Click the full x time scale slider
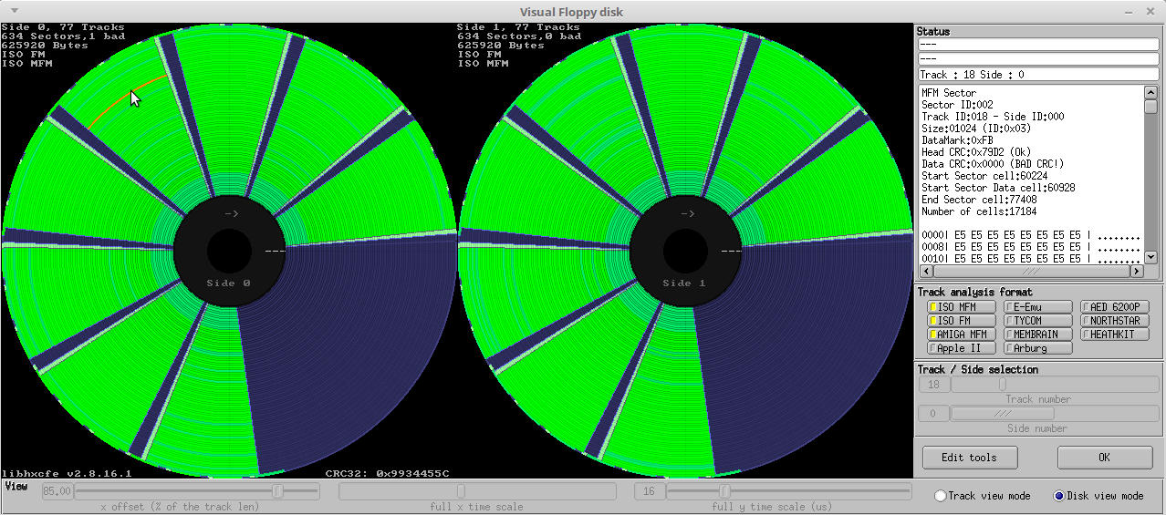The image size is (1166, 515). pyautogui.click(x=477, y=491)
